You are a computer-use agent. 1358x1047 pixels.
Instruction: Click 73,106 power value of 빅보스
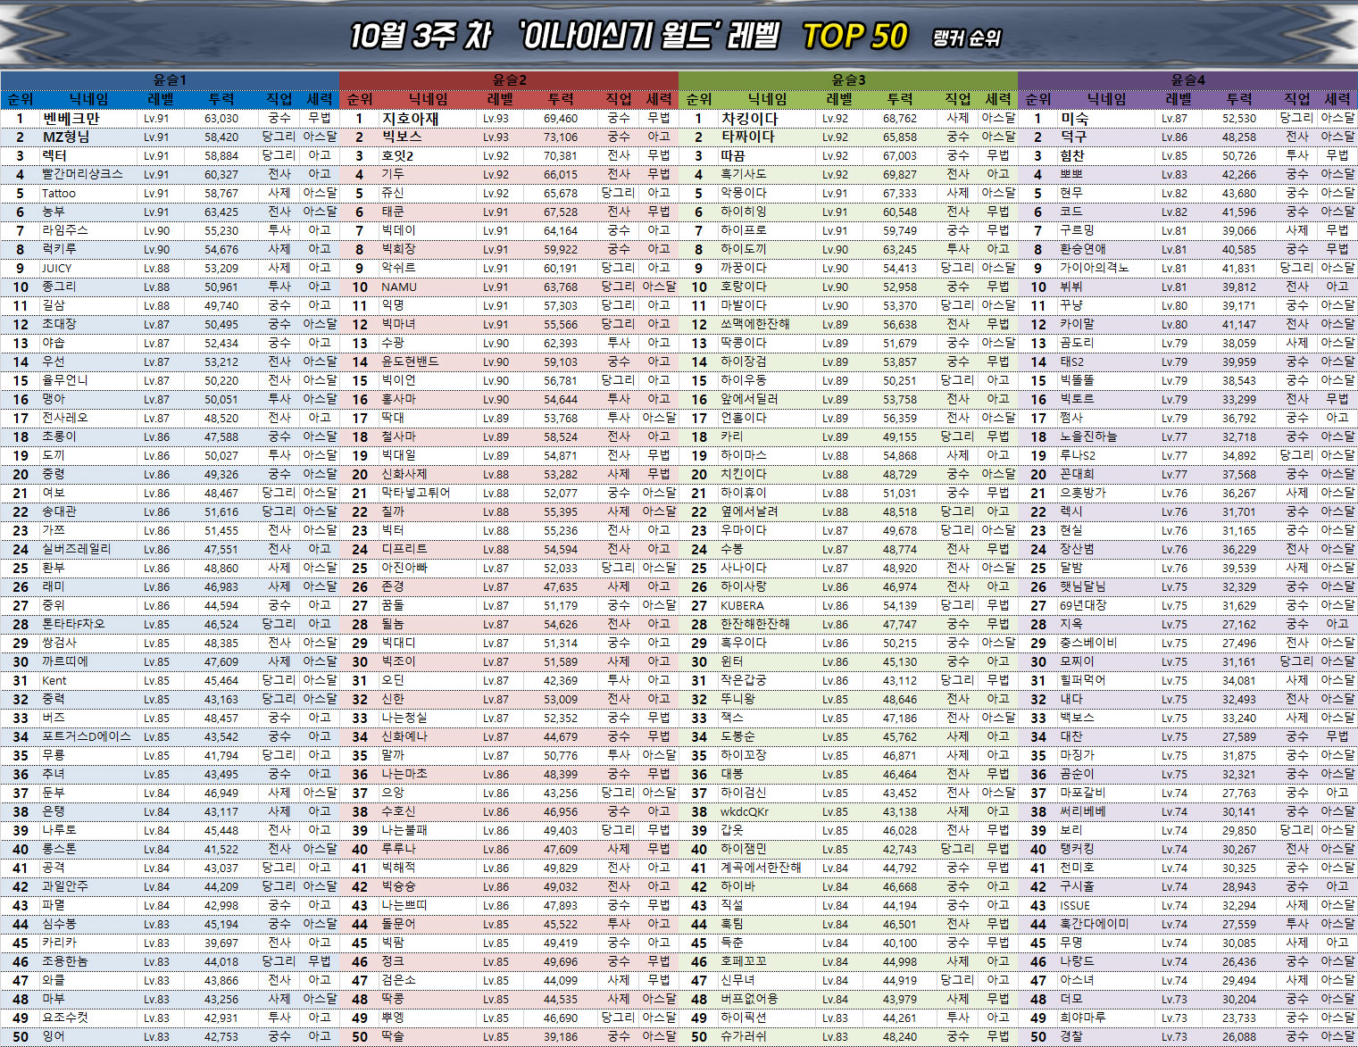[561, 137]
